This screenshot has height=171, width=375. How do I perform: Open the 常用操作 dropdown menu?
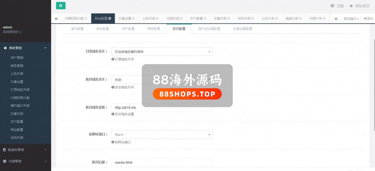click(351, 18)
